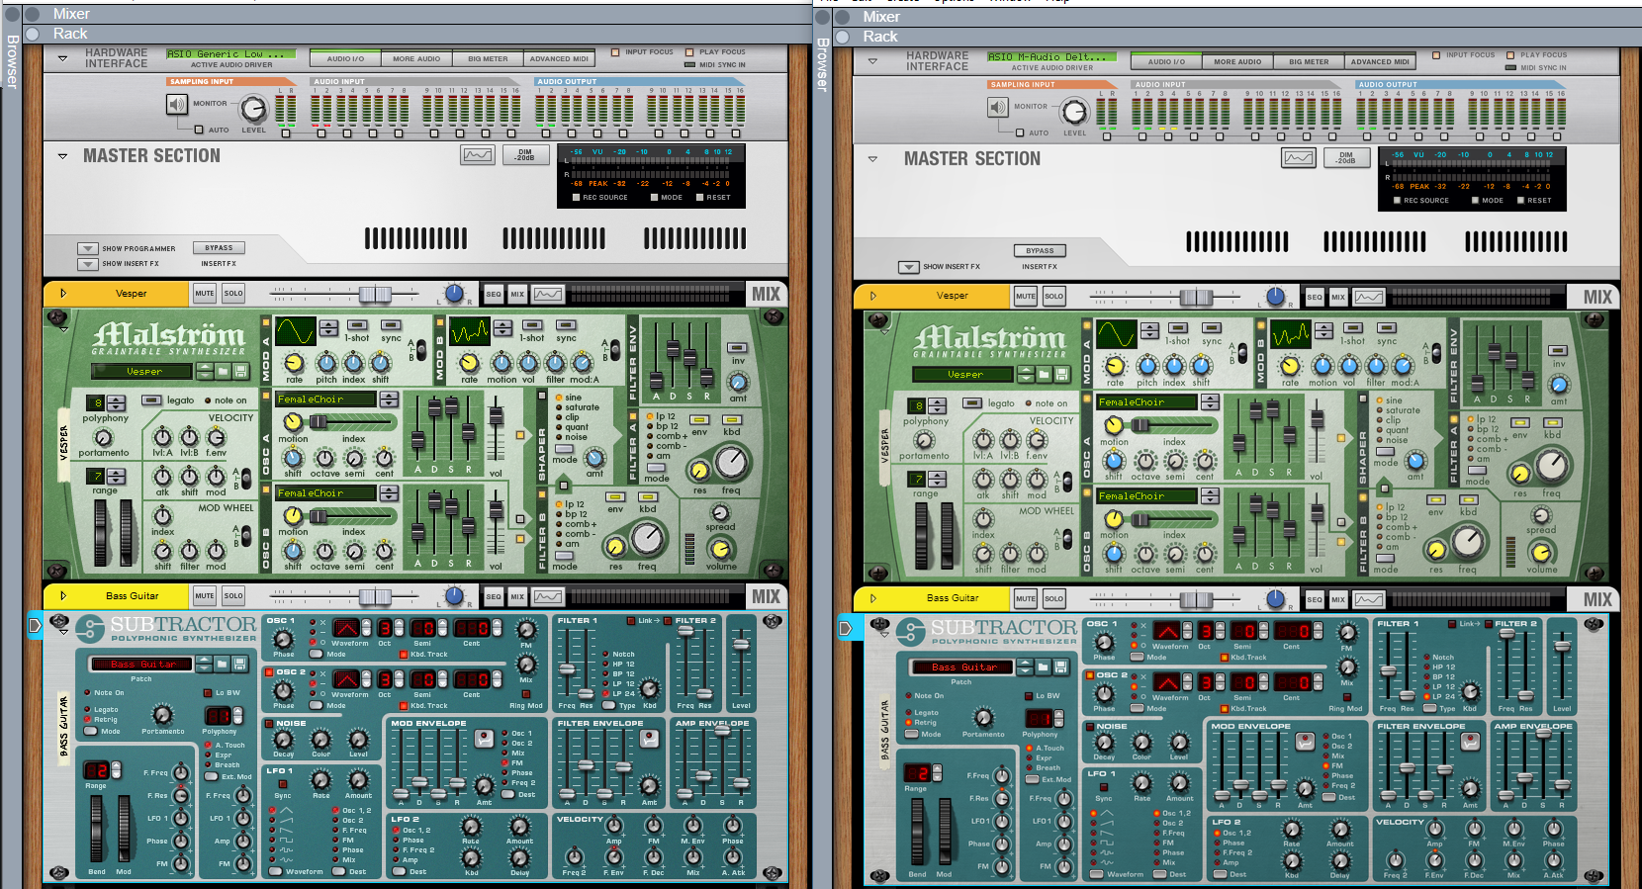The image size is (1642, 889).
Task: Click MIX button on Bass Guitar channel, left rack
Action: click(517, 596)
